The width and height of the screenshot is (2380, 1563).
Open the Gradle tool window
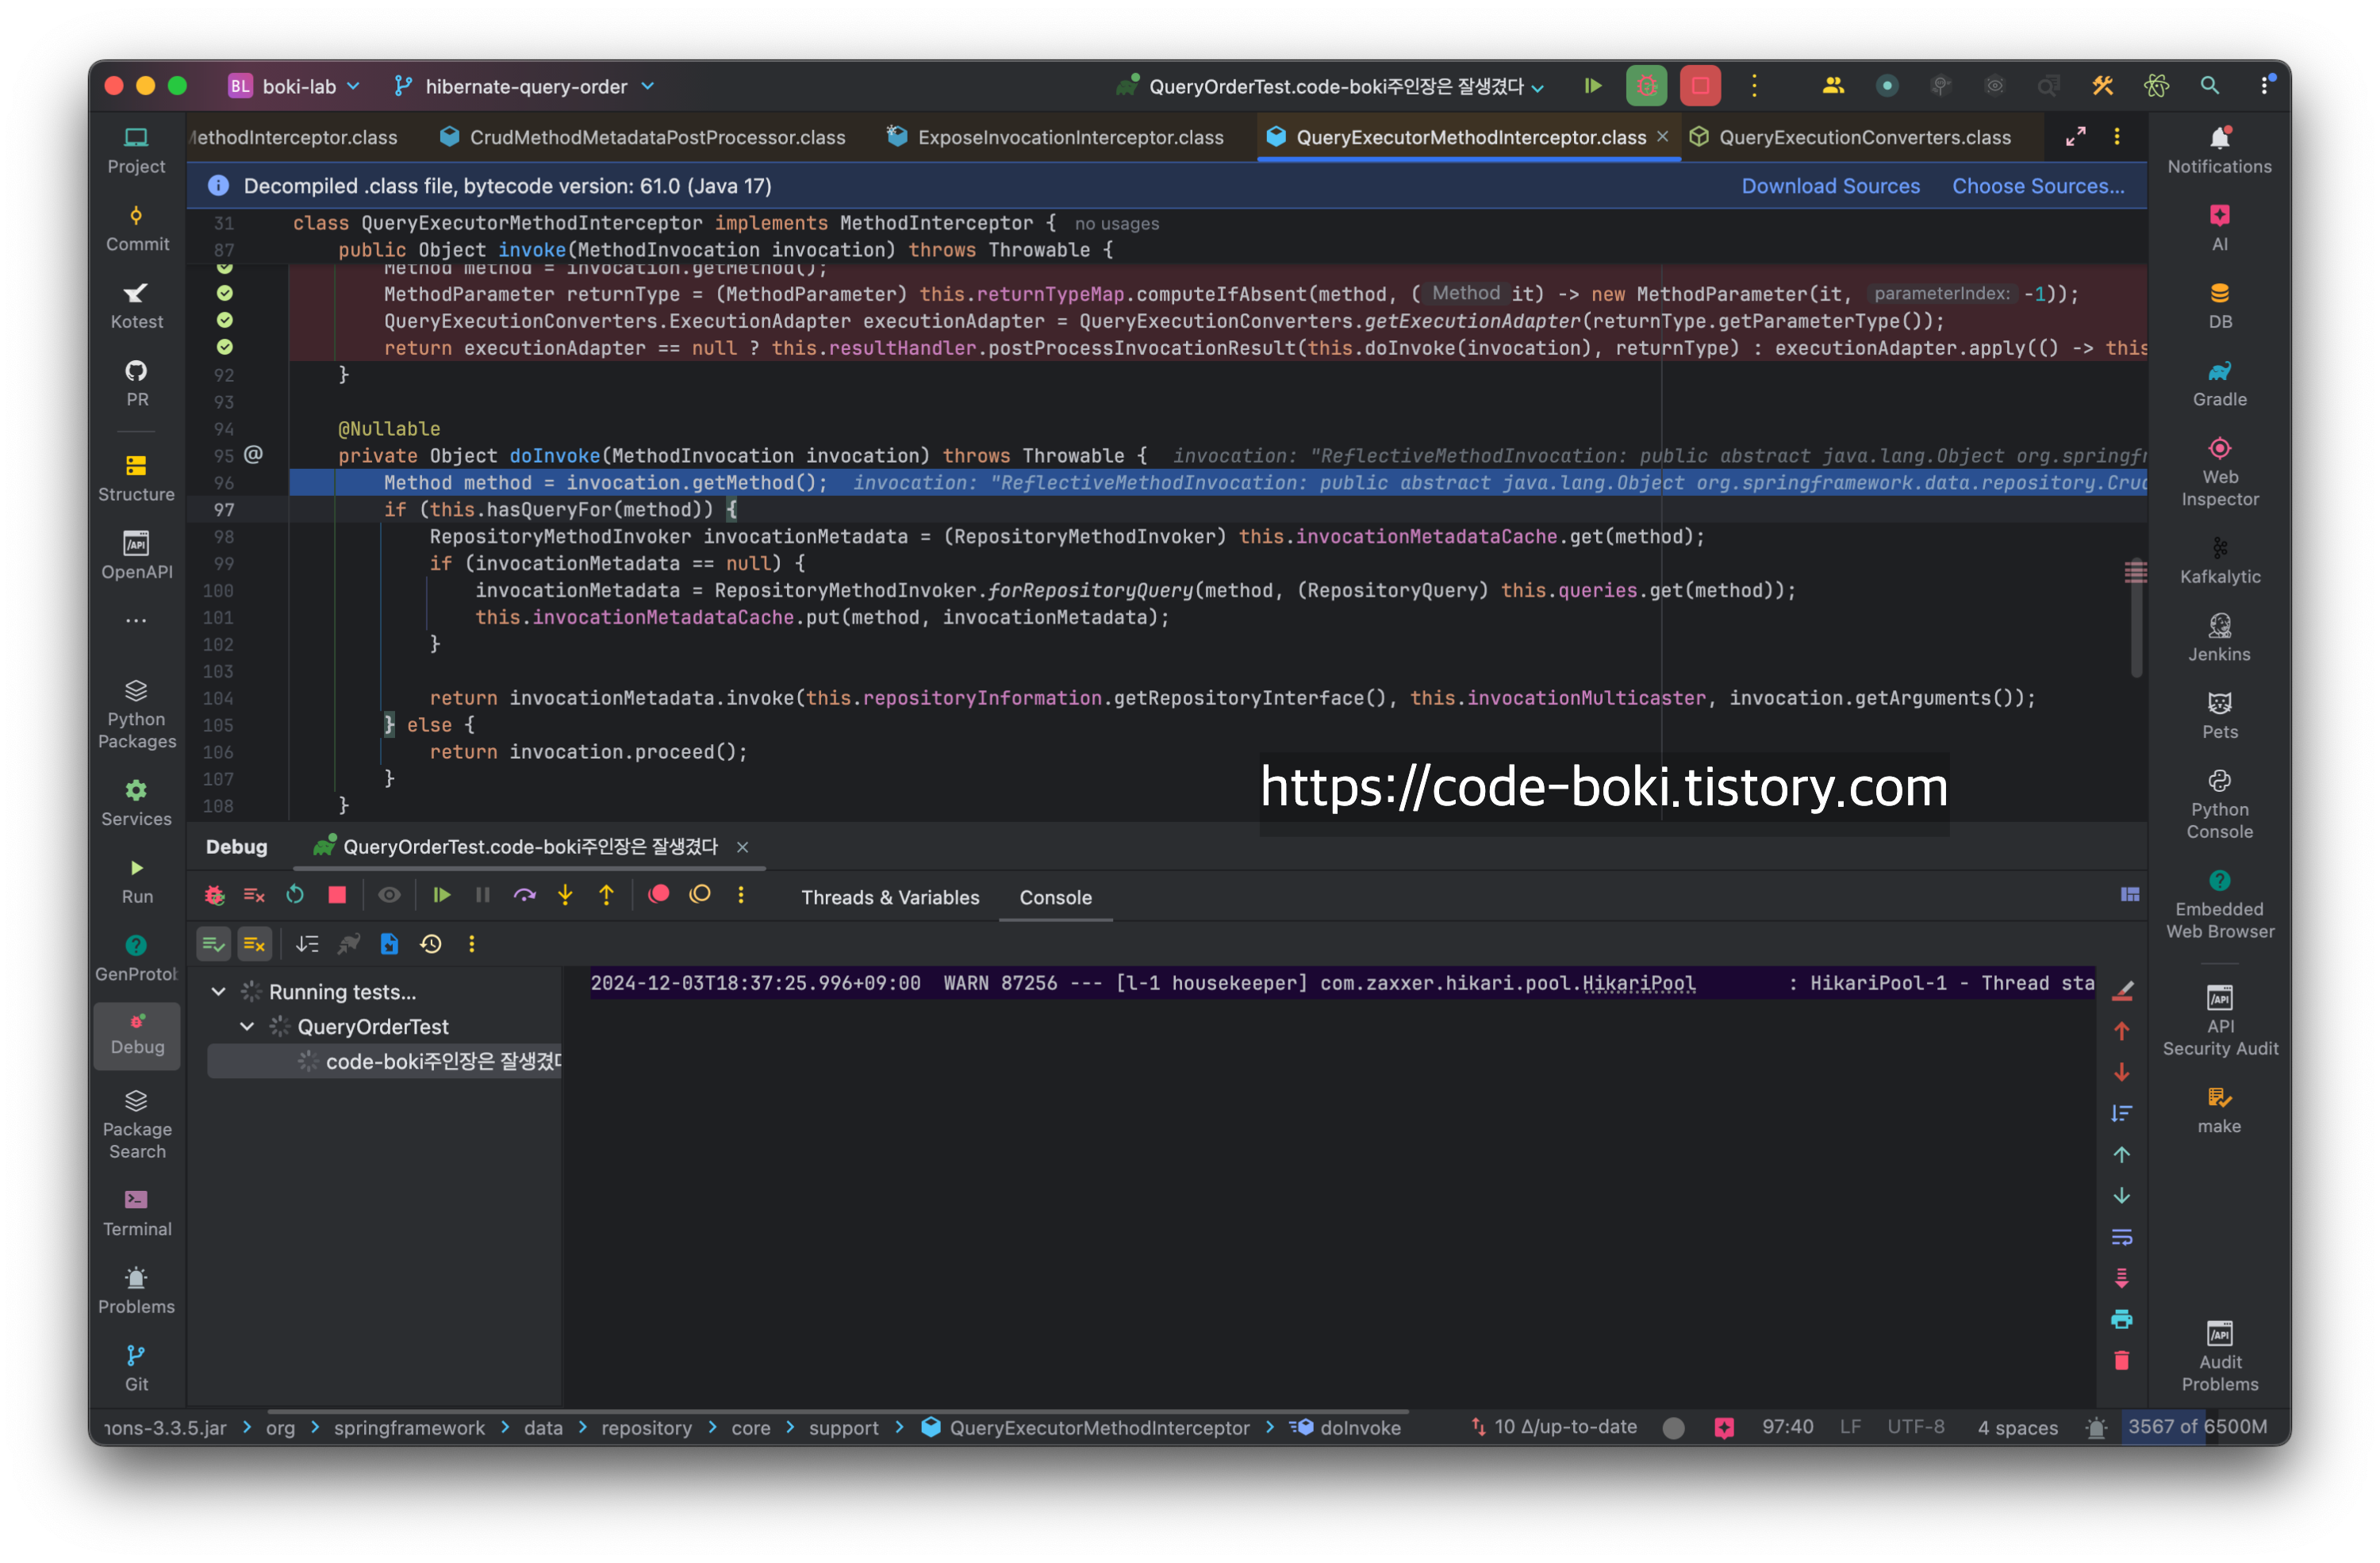click(x=2218, y=383)
